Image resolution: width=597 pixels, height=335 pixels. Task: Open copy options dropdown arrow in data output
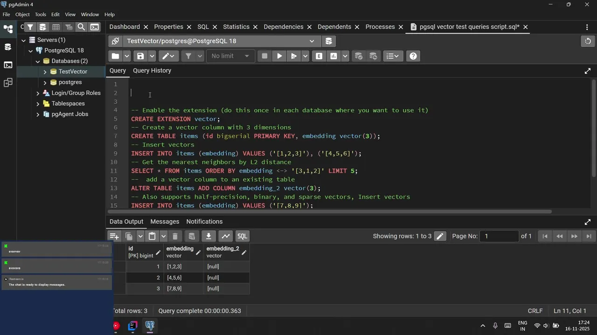140,236
